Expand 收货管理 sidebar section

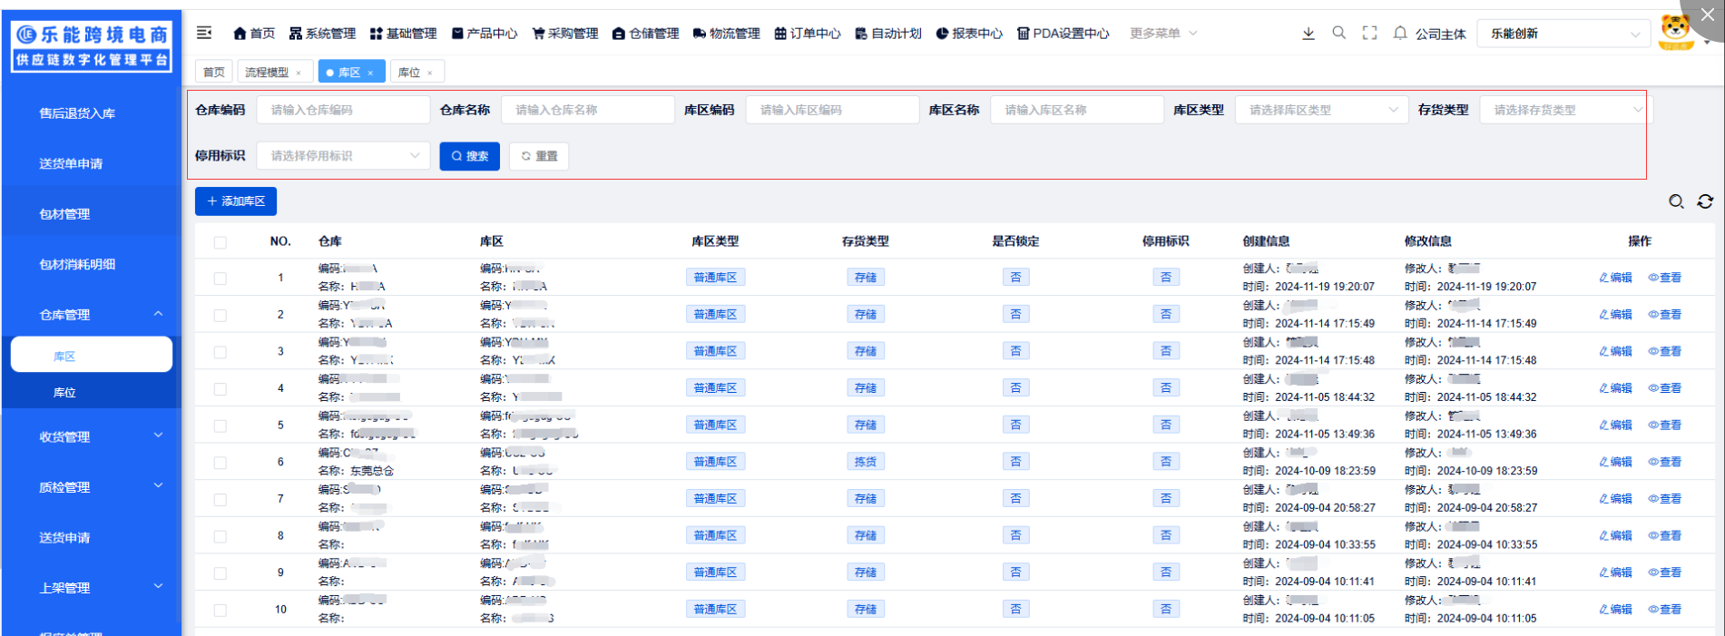coord(92,436)
